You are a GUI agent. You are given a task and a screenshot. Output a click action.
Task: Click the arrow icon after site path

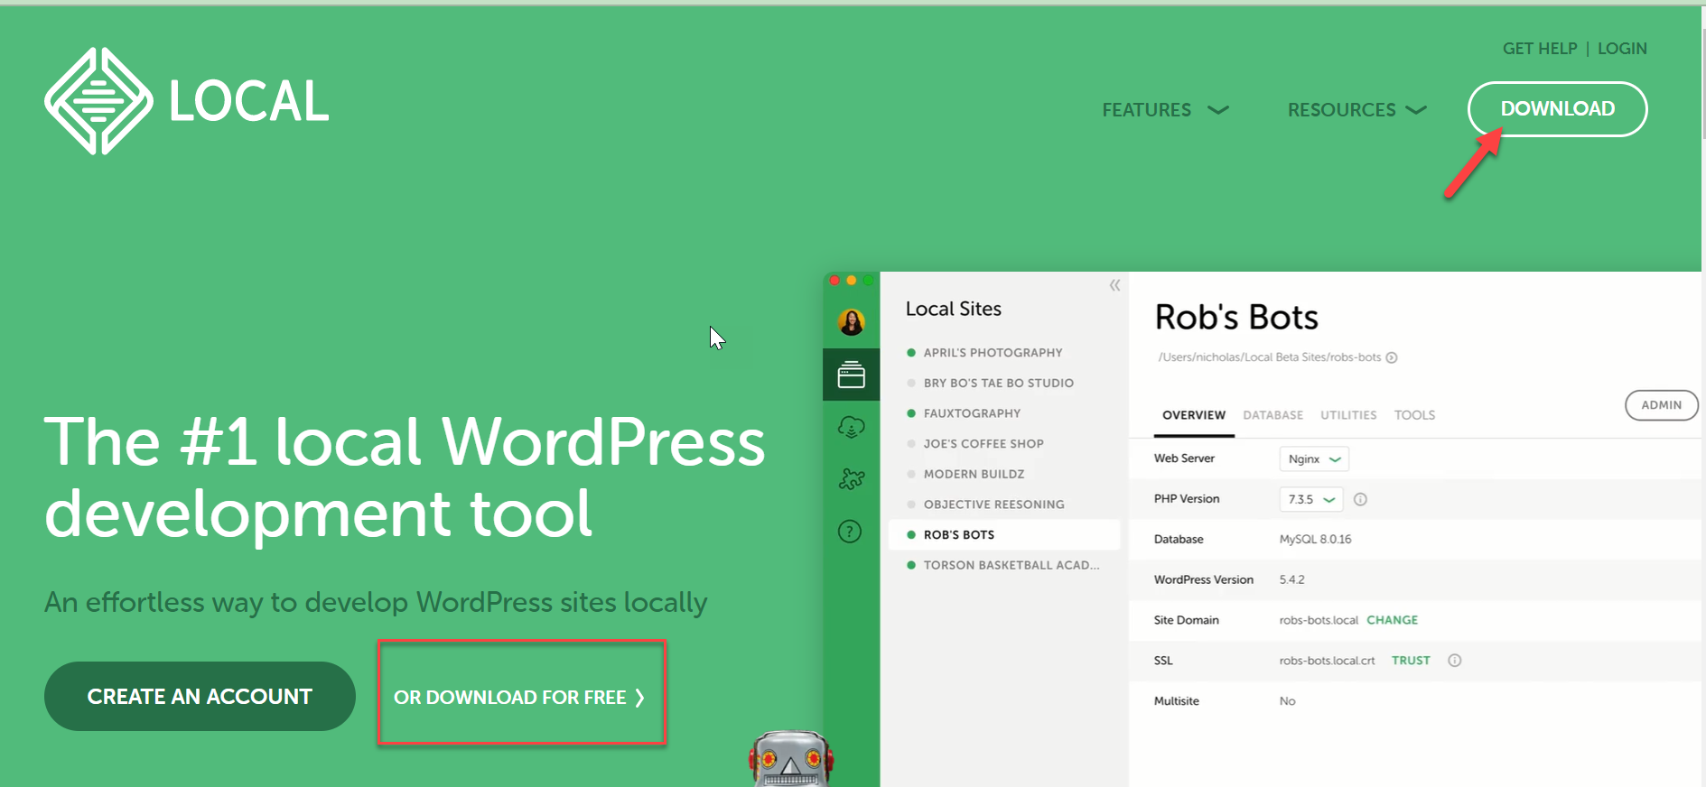pos(1392,357)
